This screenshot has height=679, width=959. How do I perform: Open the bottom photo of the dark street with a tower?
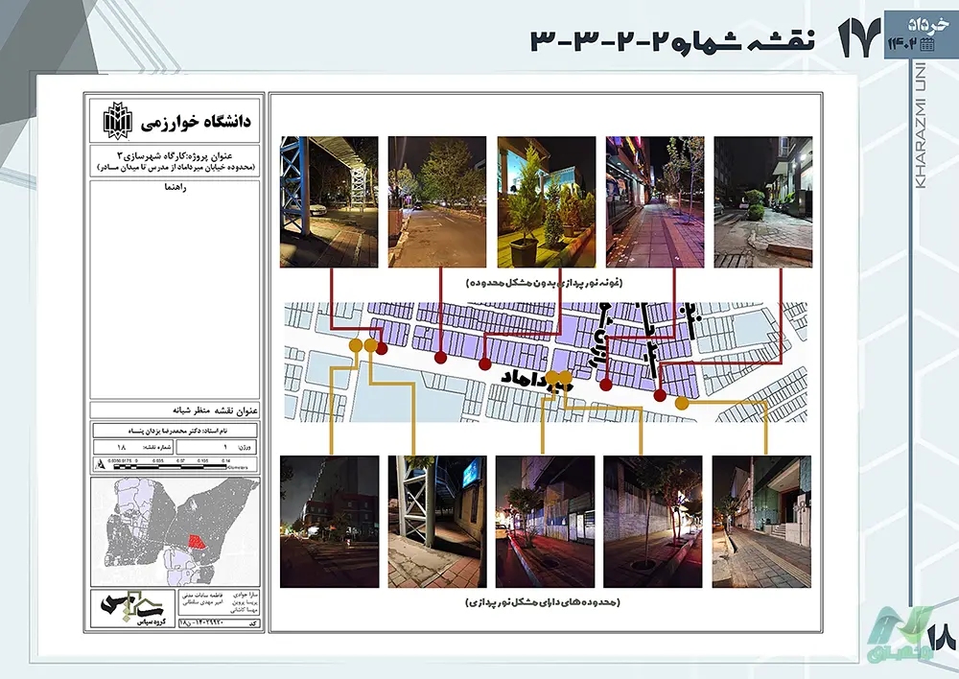click(330, 522)
